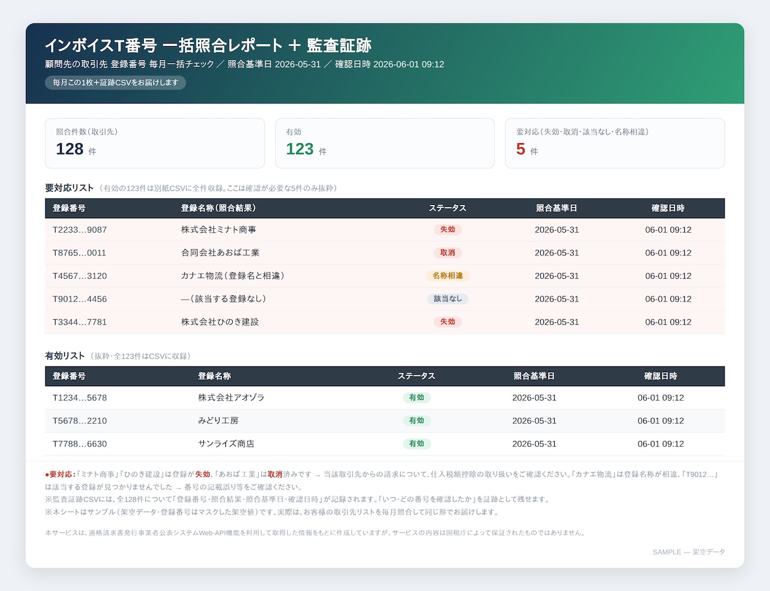Image resolution: width=770 pixels, height=591 pixels.
Task: Select the —(該当する登録なし) cell
Action: [223, 299]
